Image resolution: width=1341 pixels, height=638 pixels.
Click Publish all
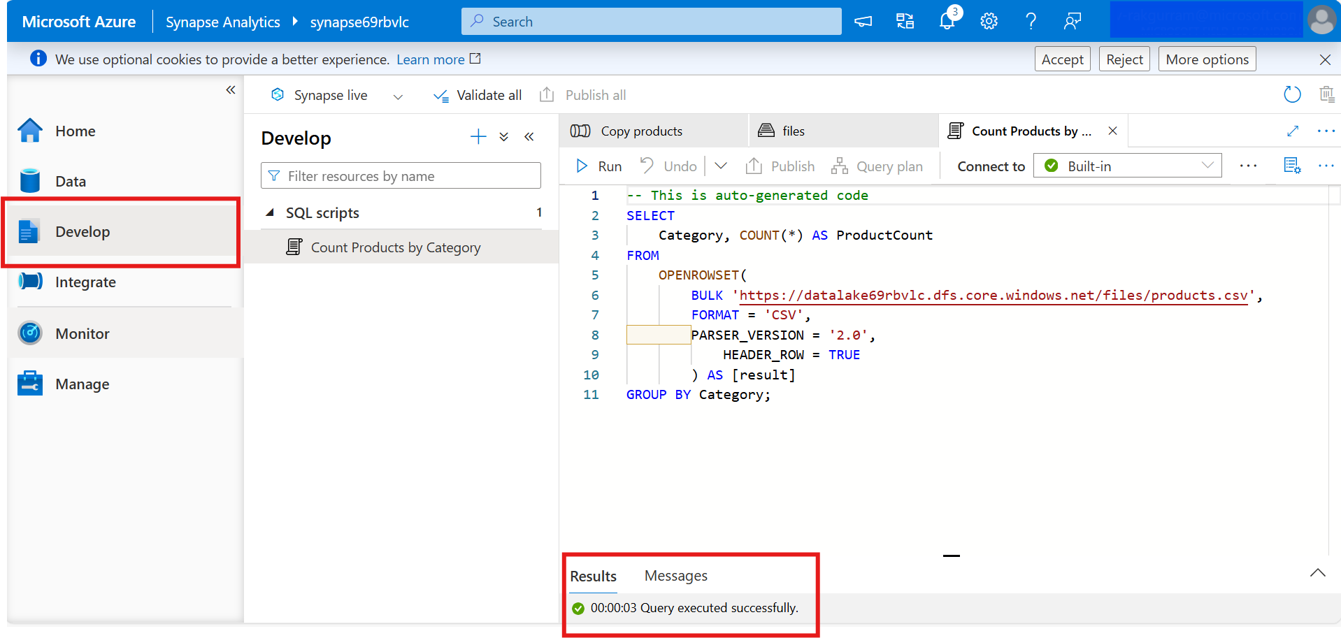(582, 95)
